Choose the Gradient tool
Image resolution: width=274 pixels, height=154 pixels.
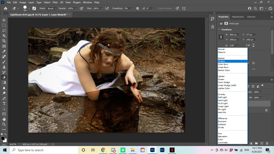pos(4,82)
